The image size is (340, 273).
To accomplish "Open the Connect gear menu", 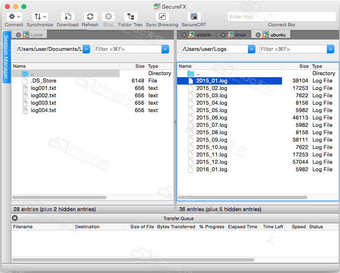I will click(14, 17).
